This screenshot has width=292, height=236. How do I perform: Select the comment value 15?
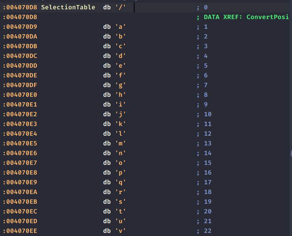(x=207, y=163)
